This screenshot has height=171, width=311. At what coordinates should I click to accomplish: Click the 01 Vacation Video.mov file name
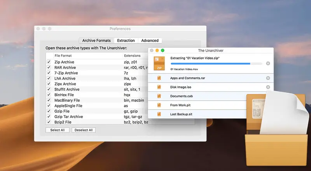click(184, 69)
